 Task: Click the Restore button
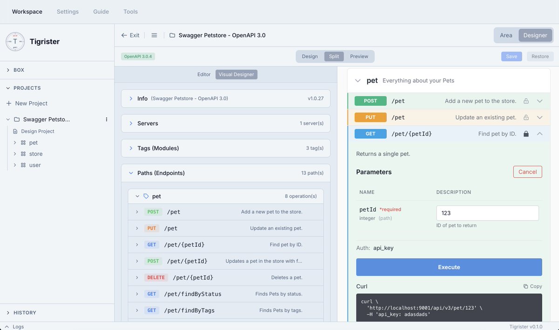(x=540, y=56)
